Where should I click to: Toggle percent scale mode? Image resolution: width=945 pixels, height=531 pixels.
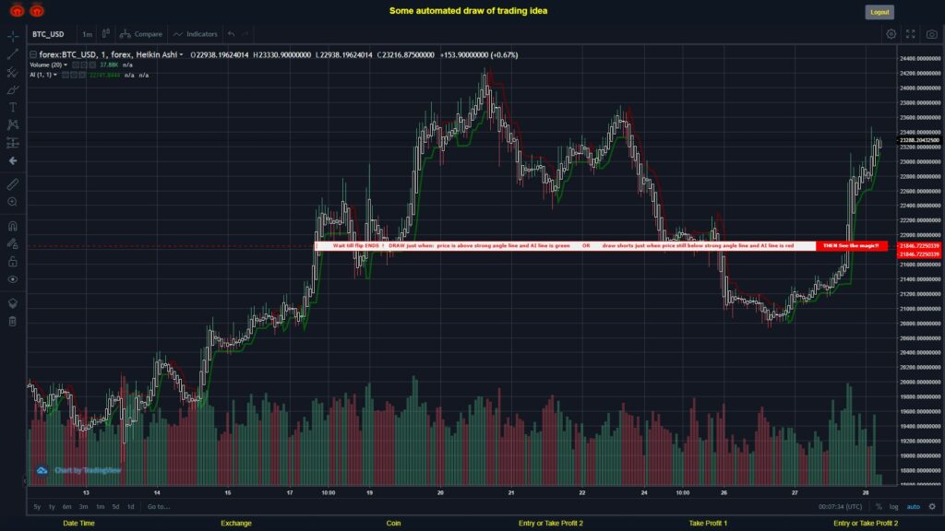click(x=879, y=507)
